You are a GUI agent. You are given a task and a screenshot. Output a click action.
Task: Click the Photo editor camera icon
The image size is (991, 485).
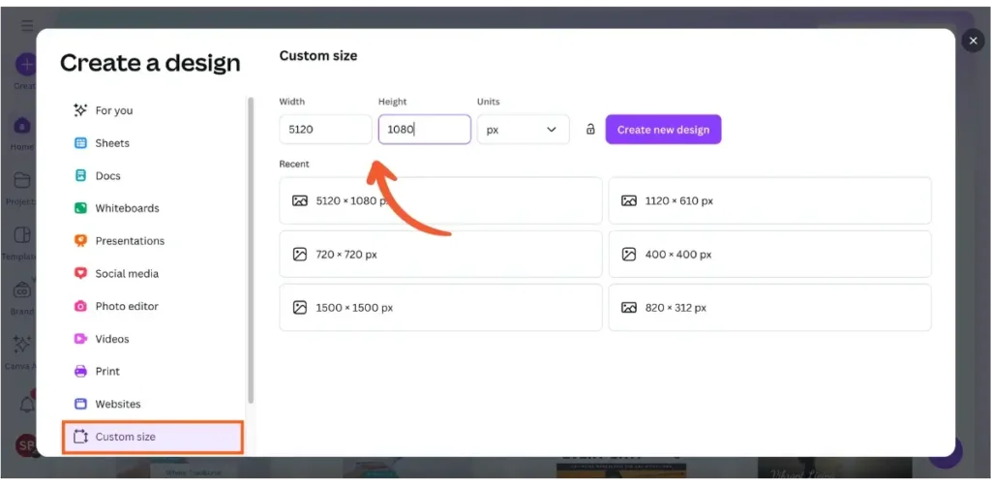(81, 306)
